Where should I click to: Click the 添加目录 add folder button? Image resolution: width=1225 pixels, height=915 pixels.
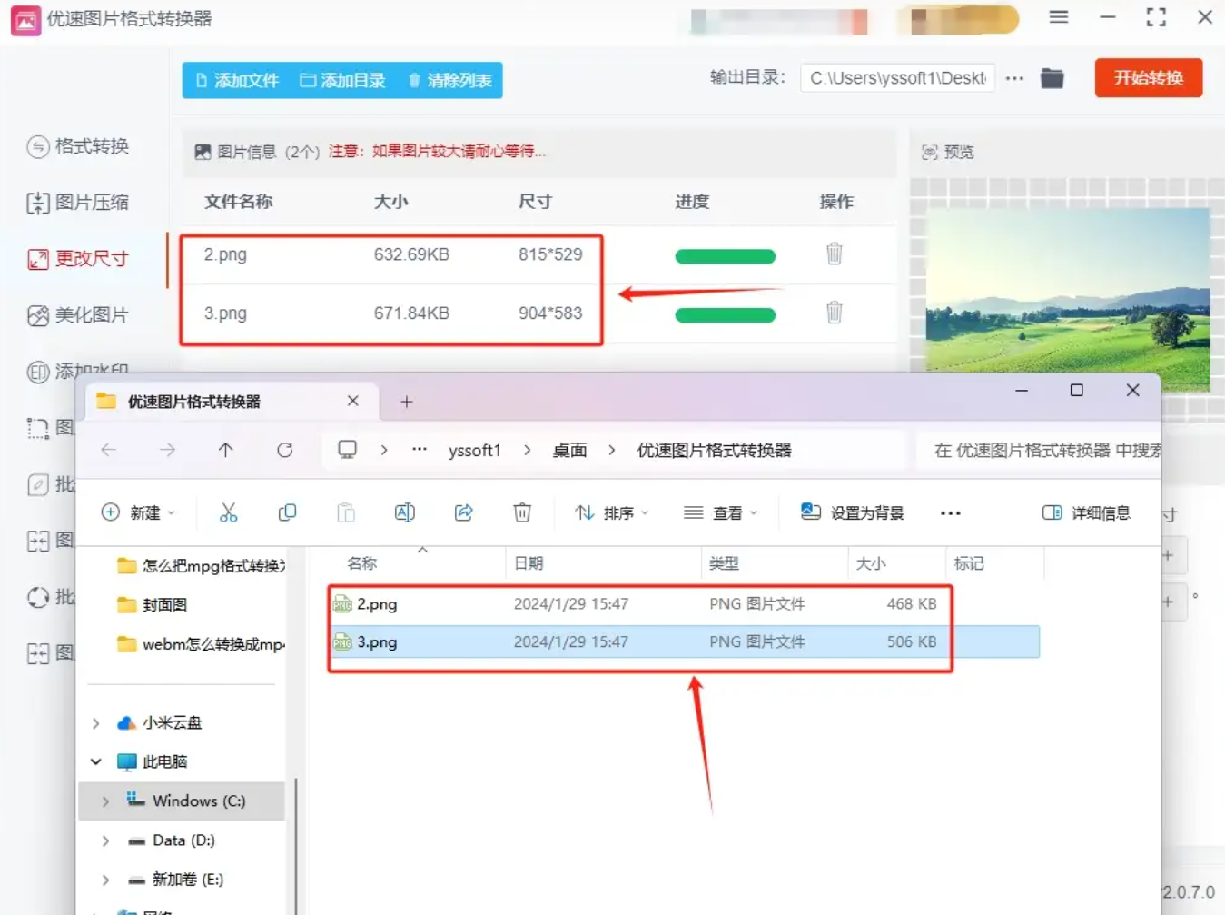tap(343, 80)
